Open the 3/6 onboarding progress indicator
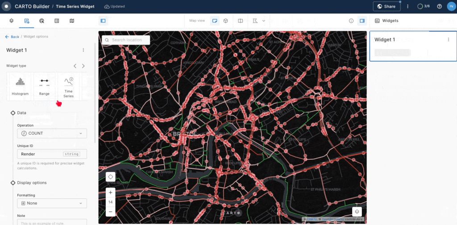Image resolution: width=457 pixels, height=225 pixels. tap(424, 6)
